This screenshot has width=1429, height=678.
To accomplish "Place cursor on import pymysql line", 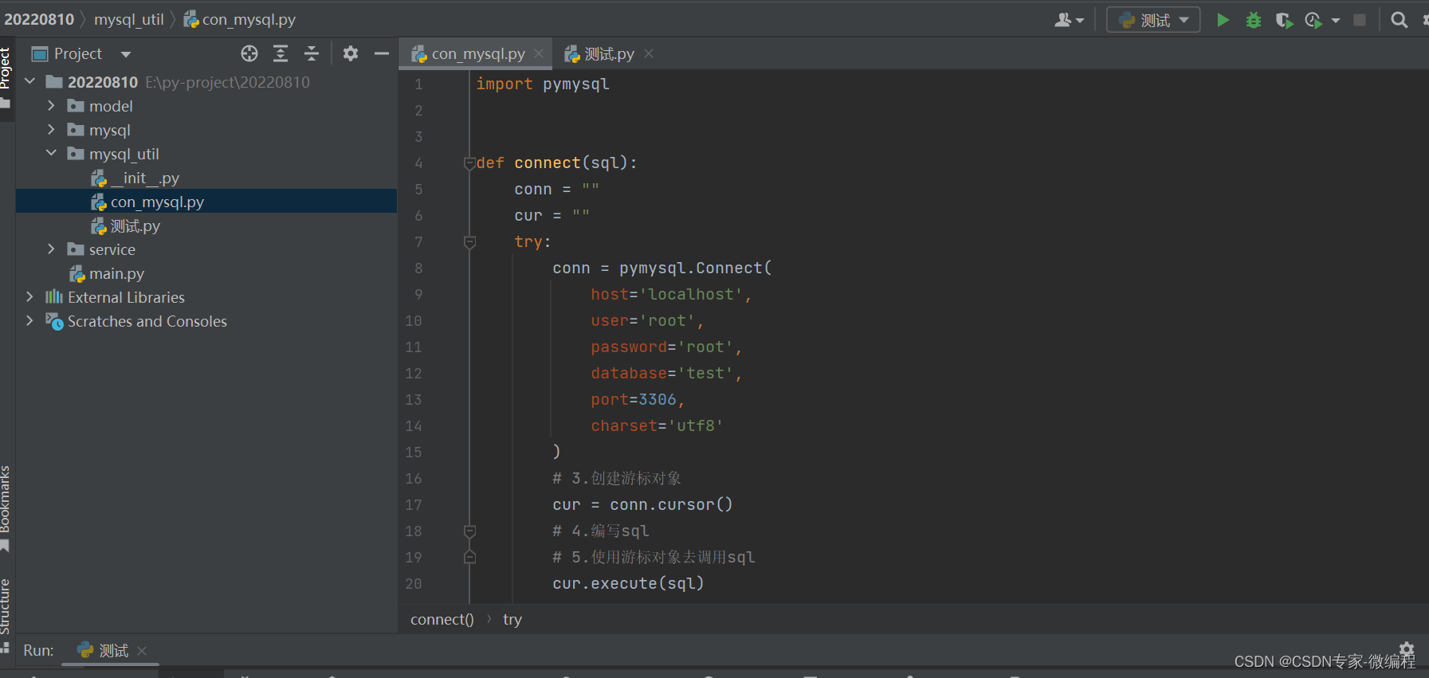I will (543, 84).
